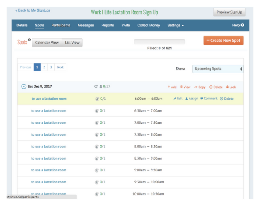Click participant icon in 7:30am – 8:00am row

click(x=97, y=134)
